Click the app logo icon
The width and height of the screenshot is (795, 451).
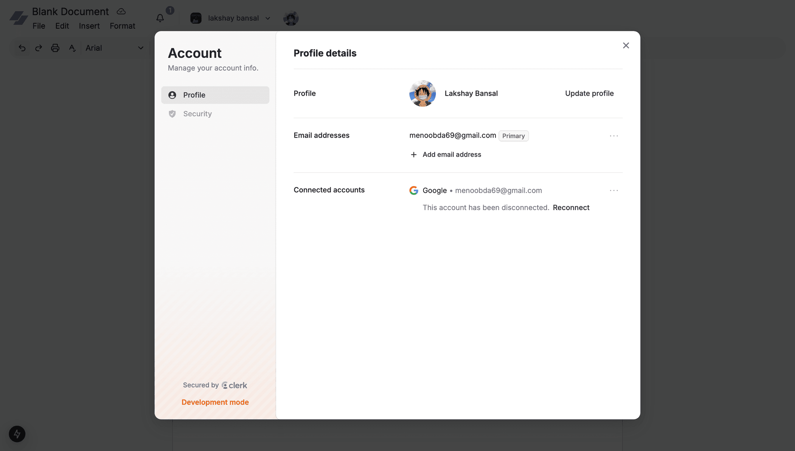pyautogui.click(x=19, y=18)
